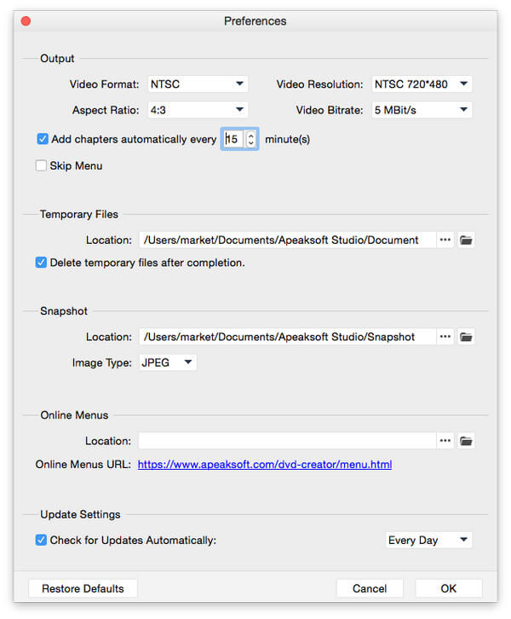Open the Every Day update frequency dropdown
The height and width of the screenshot is (619, 511).
(428, 540)
